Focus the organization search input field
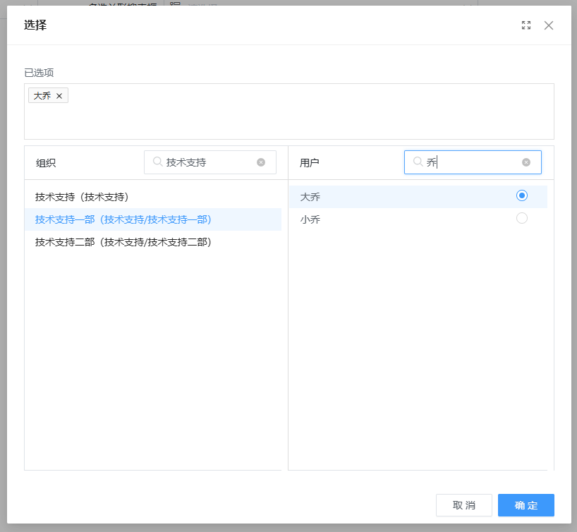The image size is (577, 532). point(208,162)
